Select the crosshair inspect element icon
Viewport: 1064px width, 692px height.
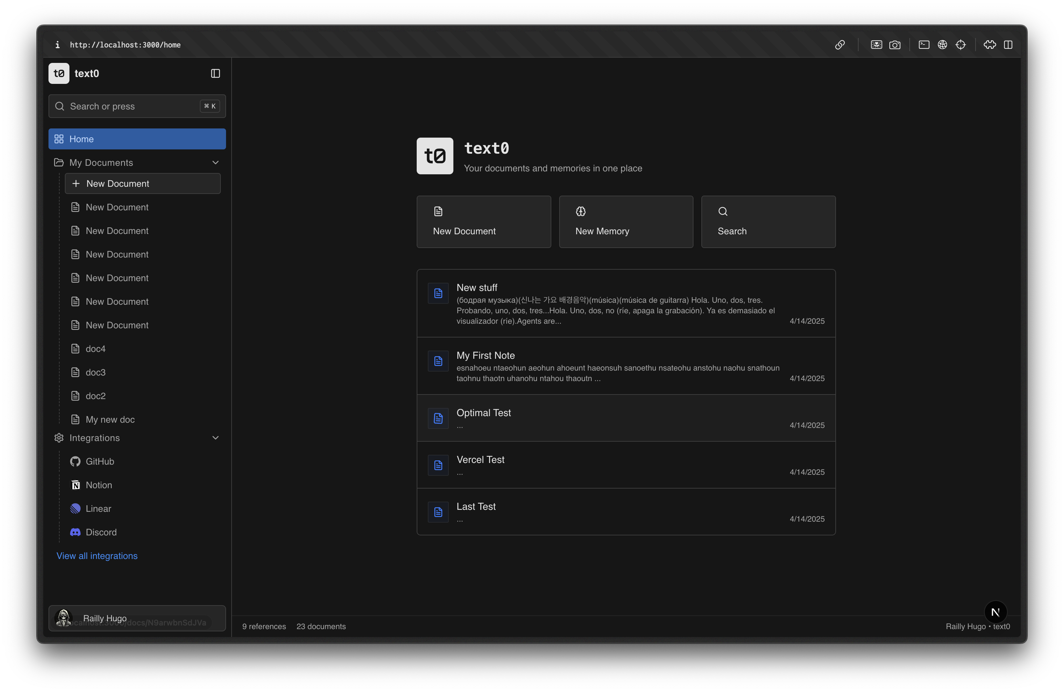tap(960, 45)
